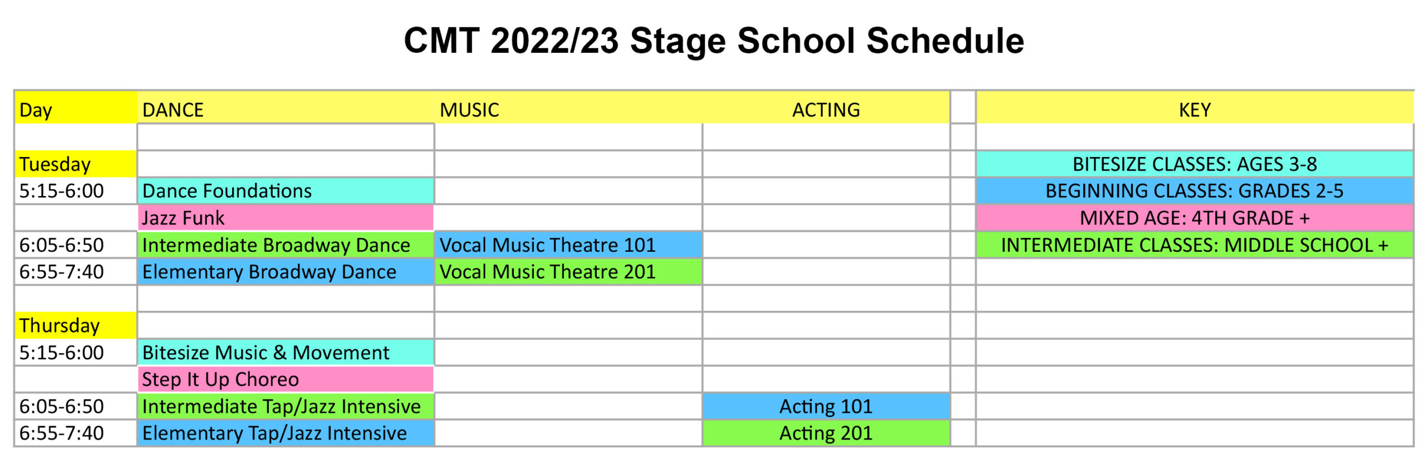Viewport: 1428px width, 464px height.
Task: Select the Acting 201 cell
Action: click(x=826, y=433)
